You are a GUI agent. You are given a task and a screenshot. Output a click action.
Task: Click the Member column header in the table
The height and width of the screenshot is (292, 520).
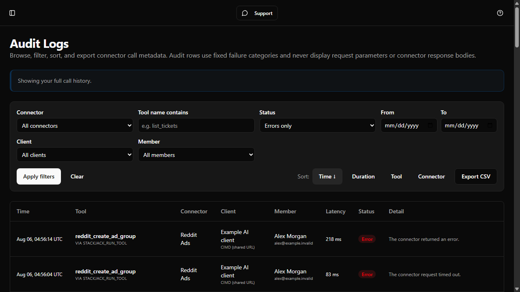tap(285, 211)
